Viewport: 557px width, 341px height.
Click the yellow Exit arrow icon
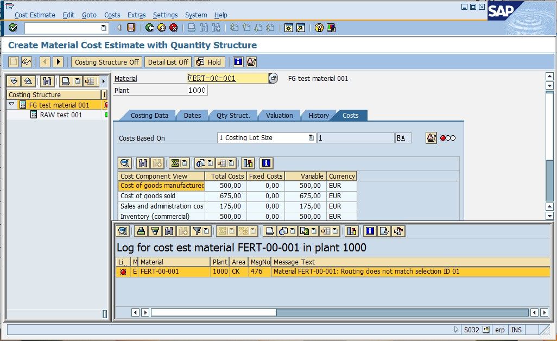161,28
